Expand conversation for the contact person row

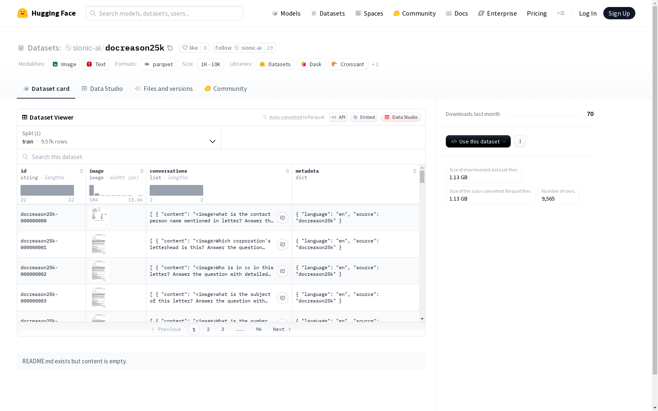point(283,218)
